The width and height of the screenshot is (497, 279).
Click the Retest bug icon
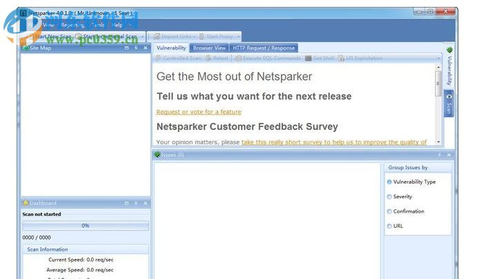pos(208,58)
